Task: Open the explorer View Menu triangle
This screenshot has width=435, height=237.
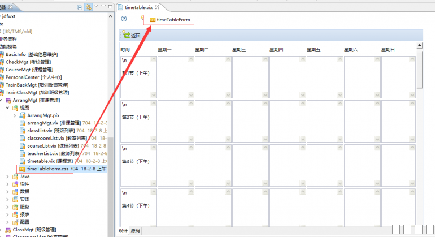Action: [x=97, y=6]
